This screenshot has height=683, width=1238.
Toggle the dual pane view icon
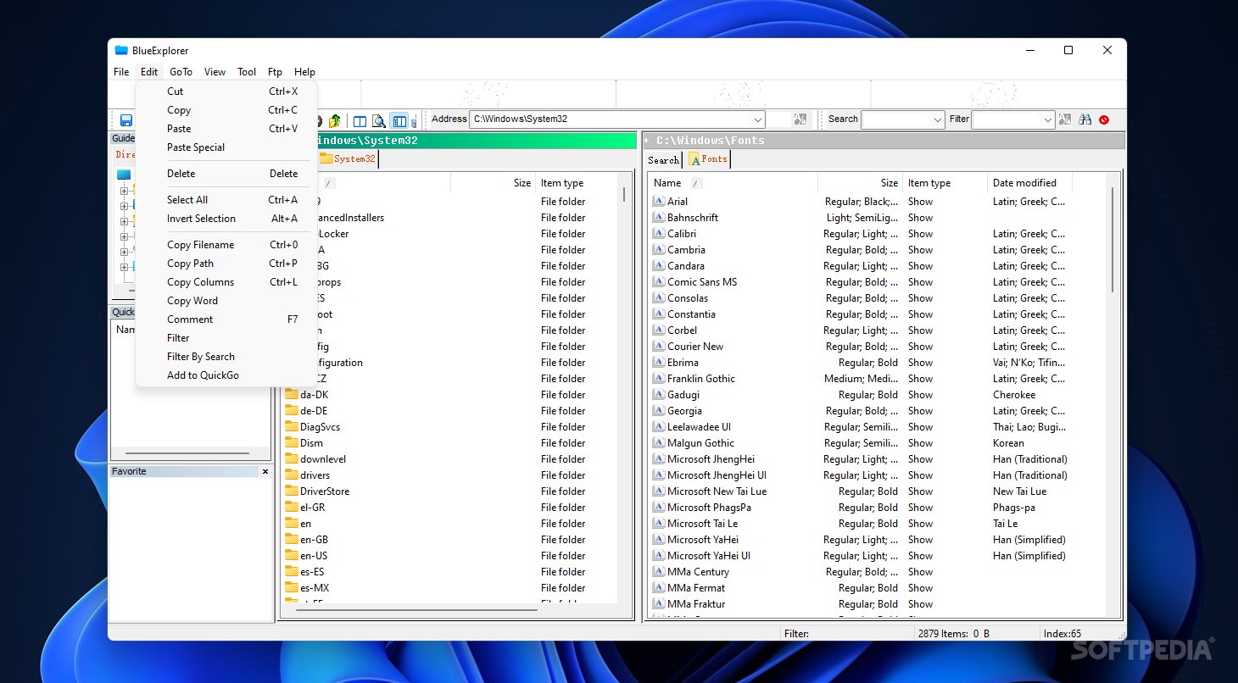360,120
